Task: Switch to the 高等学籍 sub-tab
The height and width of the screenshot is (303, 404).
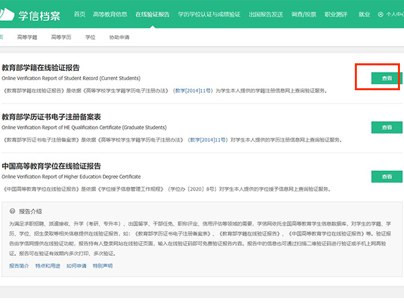Action: [28, 38]
